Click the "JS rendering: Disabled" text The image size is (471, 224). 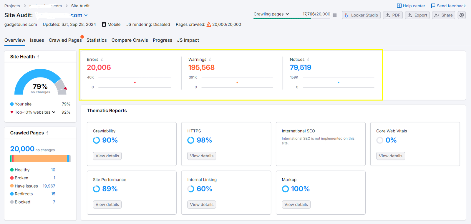coord(148,24)
